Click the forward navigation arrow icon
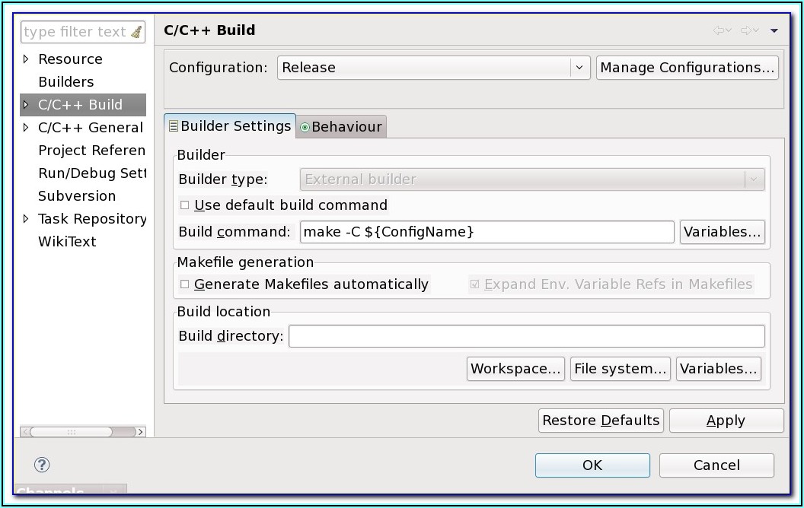Screen dimensions: 804x508 click(x=746, y=30)
